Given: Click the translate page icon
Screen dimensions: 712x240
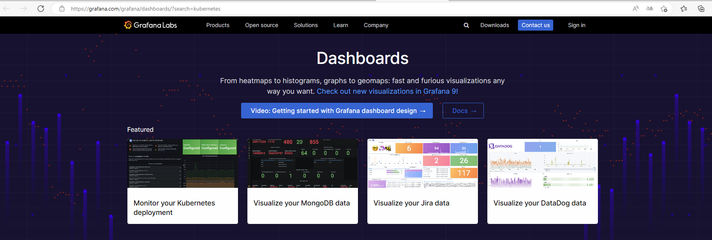Looking at the screenshot, I should coord(650,9).
